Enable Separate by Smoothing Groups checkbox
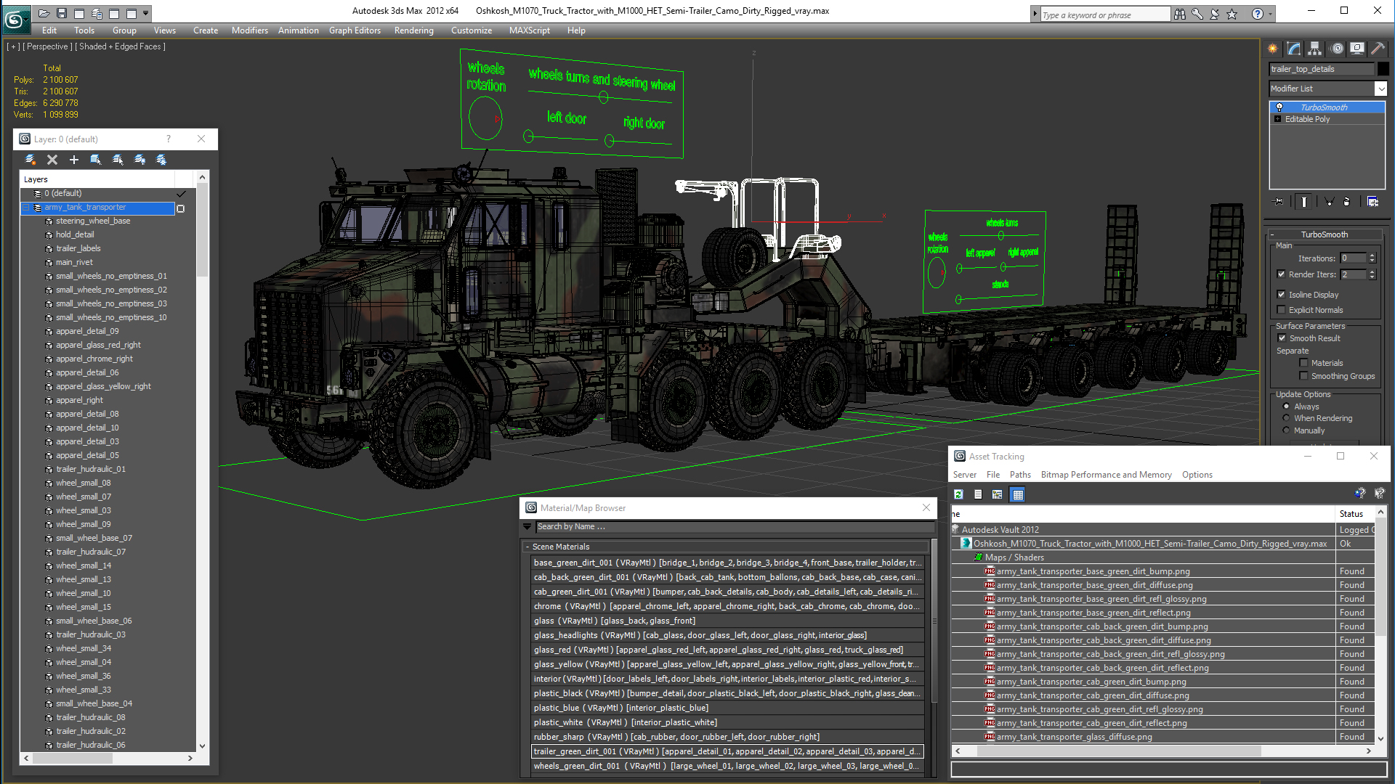This screenshot has height=784, width=1395. (x=1304, y=376)
